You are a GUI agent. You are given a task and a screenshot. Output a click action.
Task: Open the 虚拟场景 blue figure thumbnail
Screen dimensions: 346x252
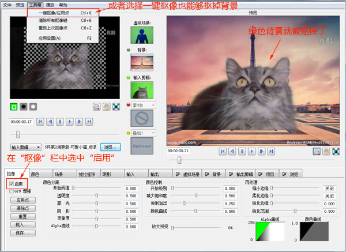(142, 35)
